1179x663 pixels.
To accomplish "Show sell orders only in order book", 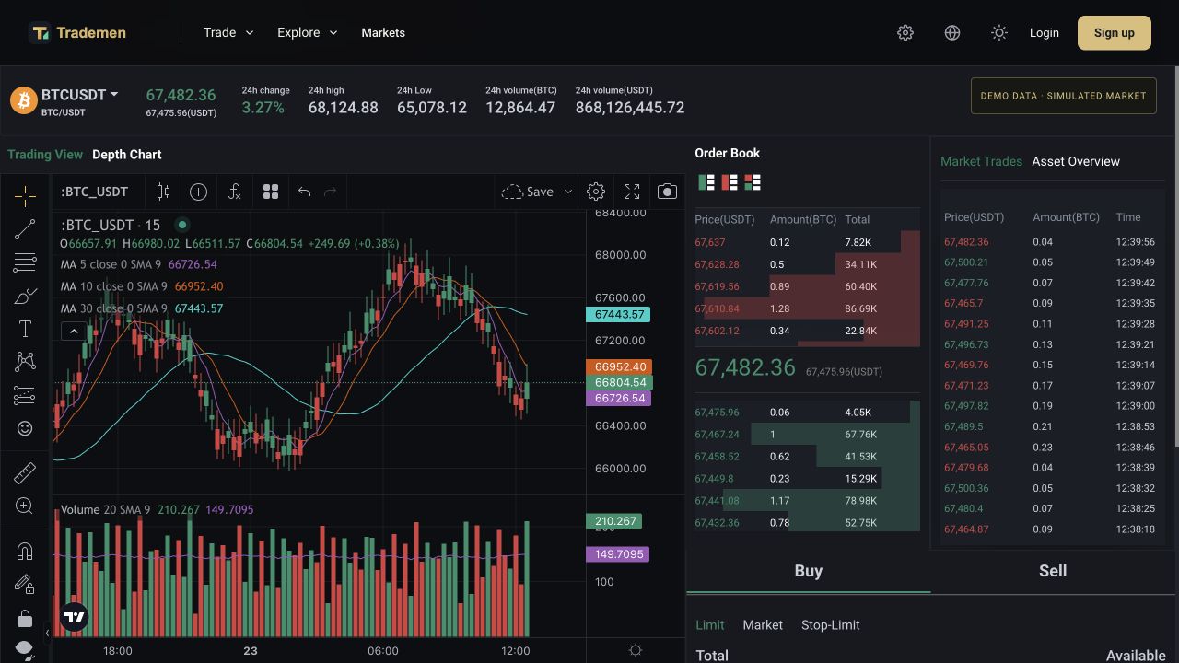I will [x=730, y=182].
